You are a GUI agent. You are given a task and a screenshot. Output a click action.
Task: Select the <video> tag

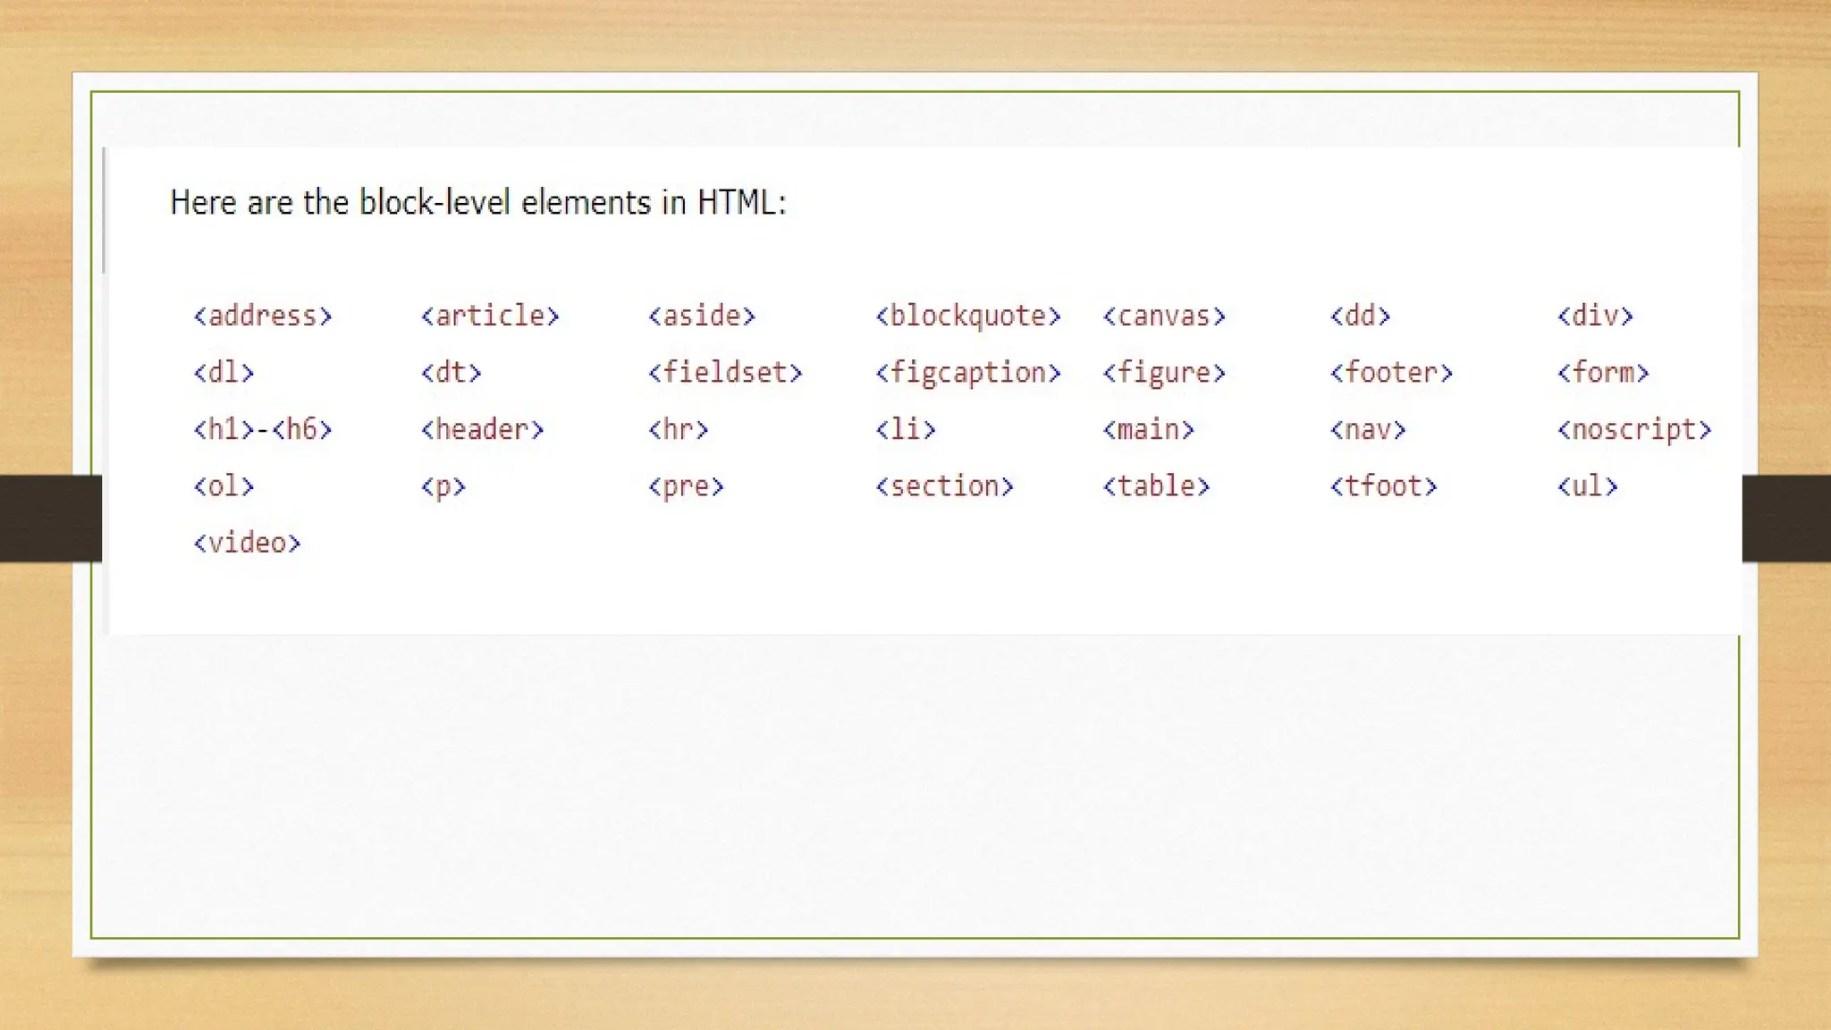tap(248, 544)
